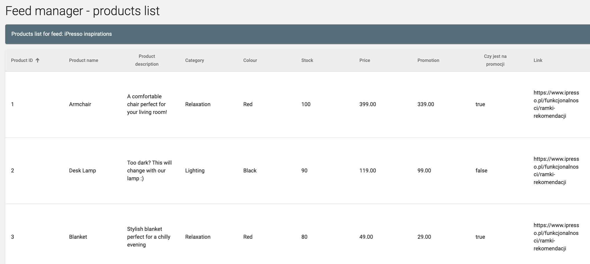Click Relaxation category in Armchair row

click(x=198, y=104)
